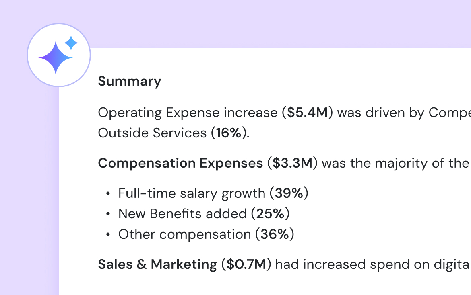471x295 pixels.
Task: Click the Sales & Marketing bold label
Action: (x=157, y=264)
